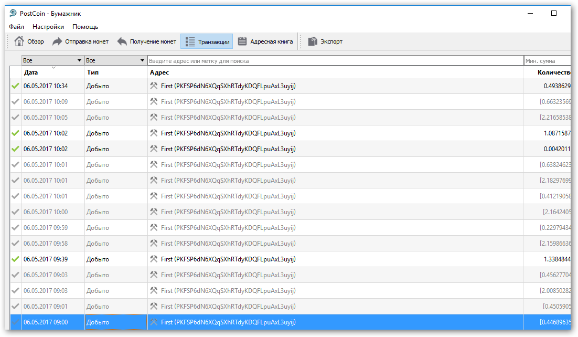The image size is (578, 337).
Task: Select the Транзакции list icon
Action: pos(190,41)
